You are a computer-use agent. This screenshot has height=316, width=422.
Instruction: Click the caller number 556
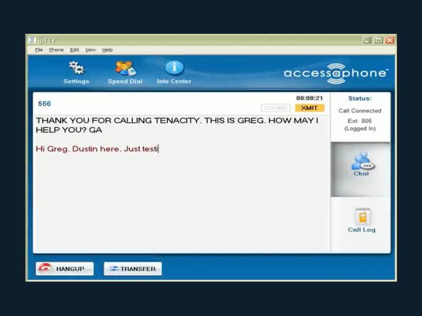click(44, 103)
